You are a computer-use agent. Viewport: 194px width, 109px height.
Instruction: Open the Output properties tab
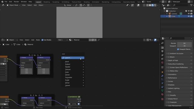click(x=162, y=51)
